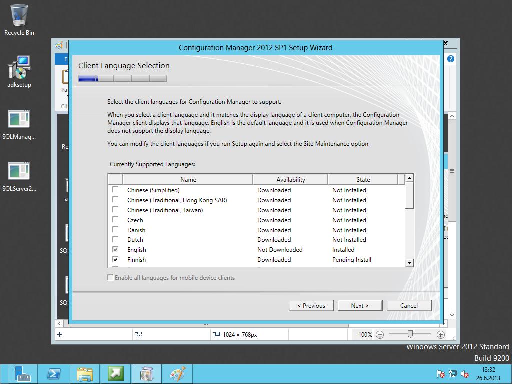Click the Paint zoom out minus button
The width and height of the screenshot is (512, 384).
(380, 335)
